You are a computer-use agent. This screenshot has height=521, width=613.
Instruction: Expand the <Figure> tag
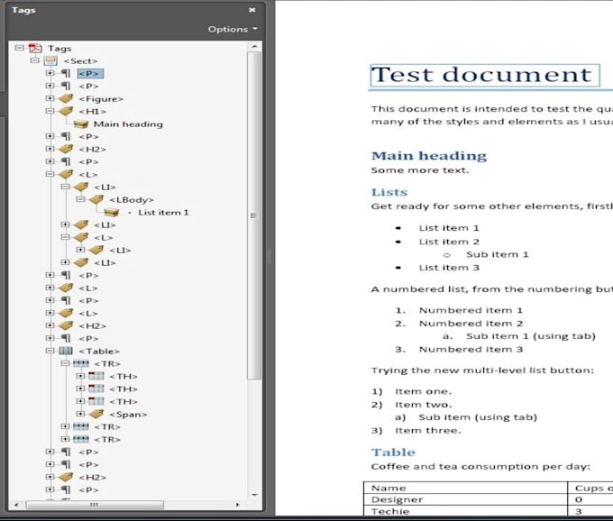click(x=50, y=98)
